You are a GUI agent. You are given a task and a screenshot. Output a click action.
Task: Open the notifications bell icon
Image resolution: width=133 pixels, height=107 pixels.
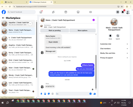[x=123, y=12]
